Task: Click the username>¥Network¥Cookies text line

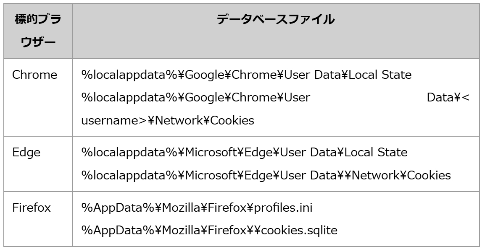Action: (168, 121)
